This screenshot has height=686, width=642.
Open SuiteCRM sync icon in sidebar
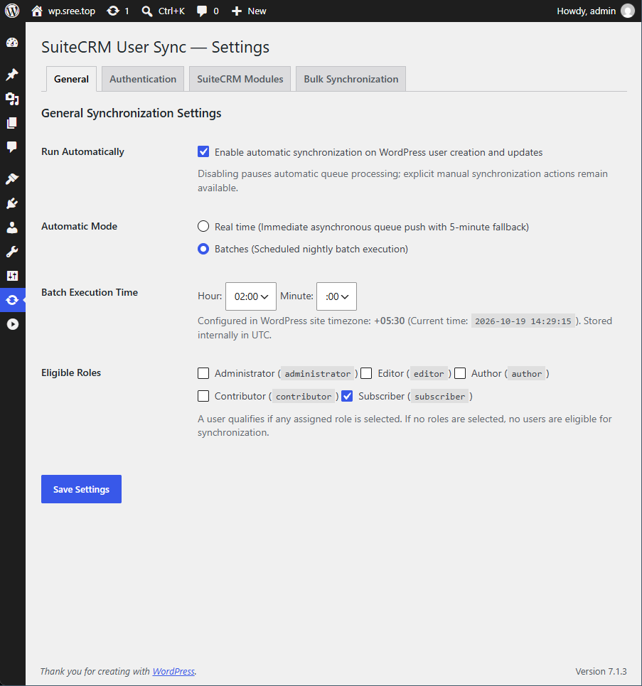click(x=12, y=300)
